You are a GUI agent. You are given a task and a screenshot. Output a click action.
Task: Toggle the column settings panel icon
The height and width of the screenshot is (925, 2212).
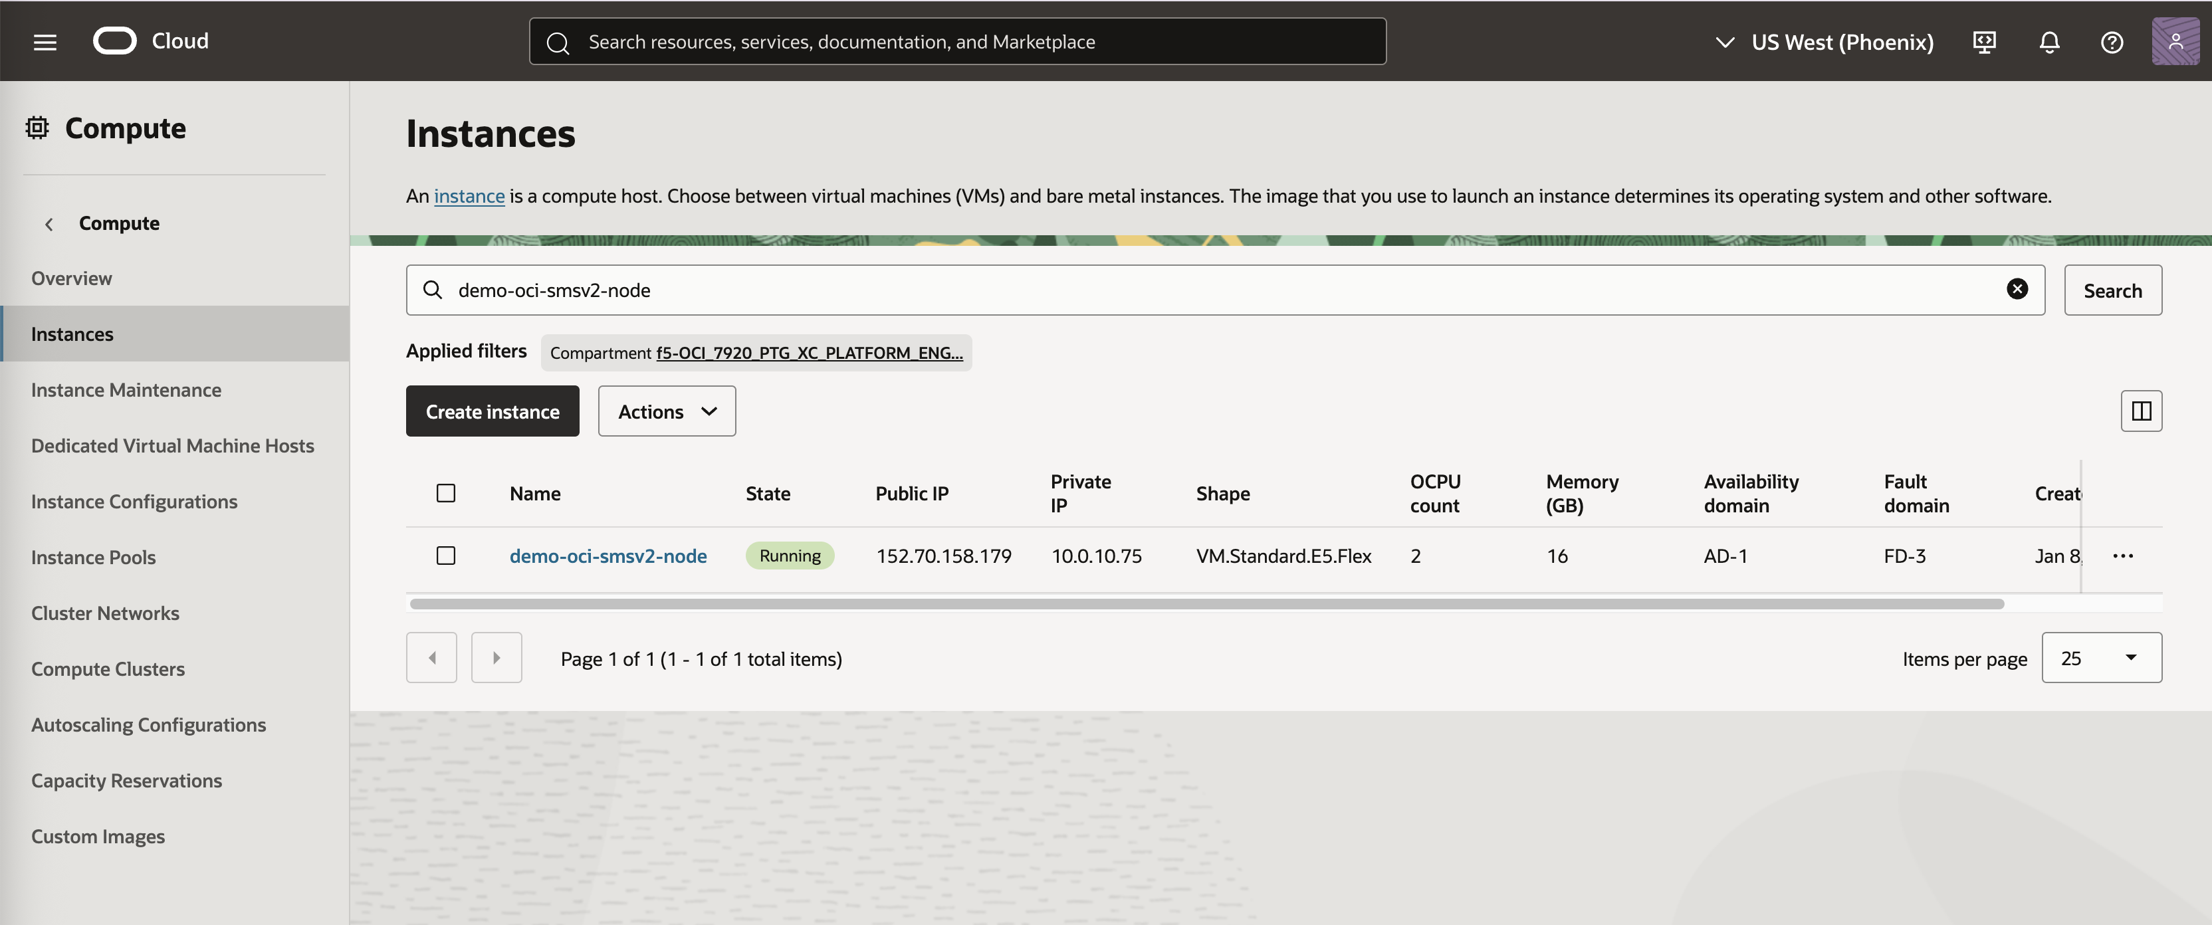(x=2141, y=411)
